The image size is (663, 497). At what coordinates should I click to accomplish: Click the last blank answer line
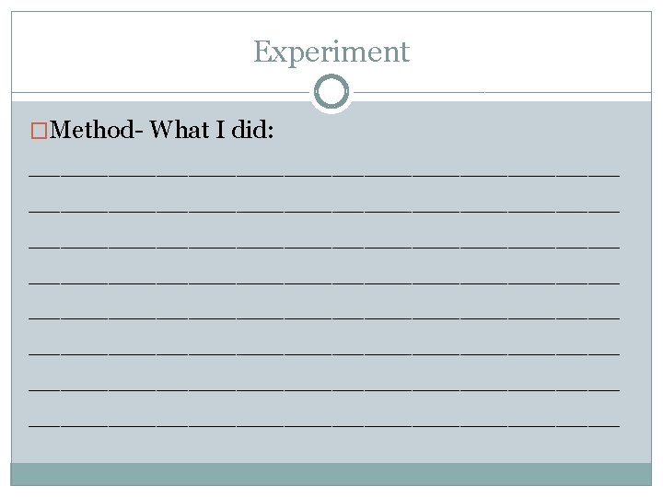324,424
